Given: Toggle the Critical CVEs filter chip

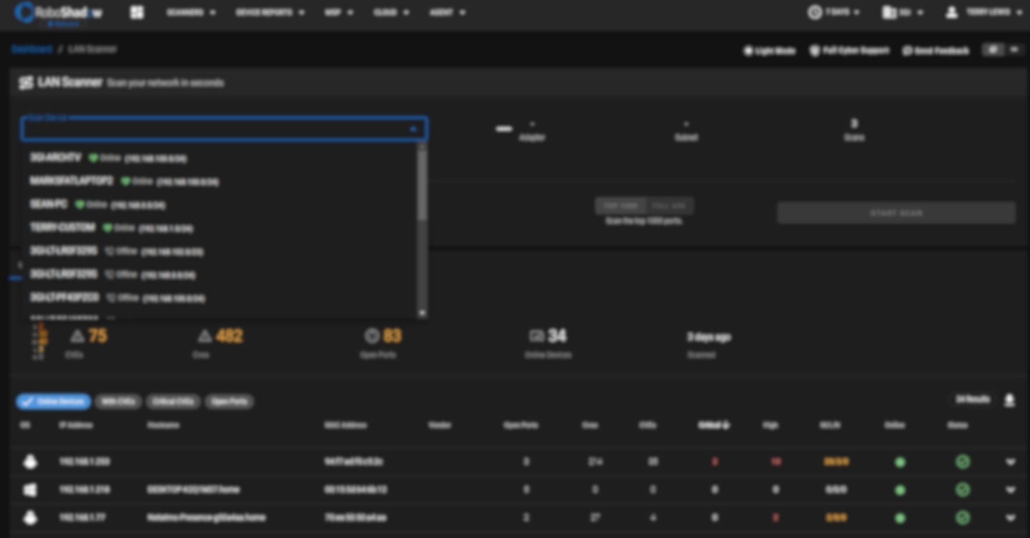Looking at the screenshot, I should point(173,402).
